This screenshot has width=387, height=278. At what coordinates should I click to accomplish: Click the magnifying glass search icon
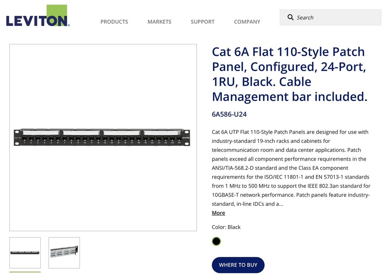coord(290,17)
